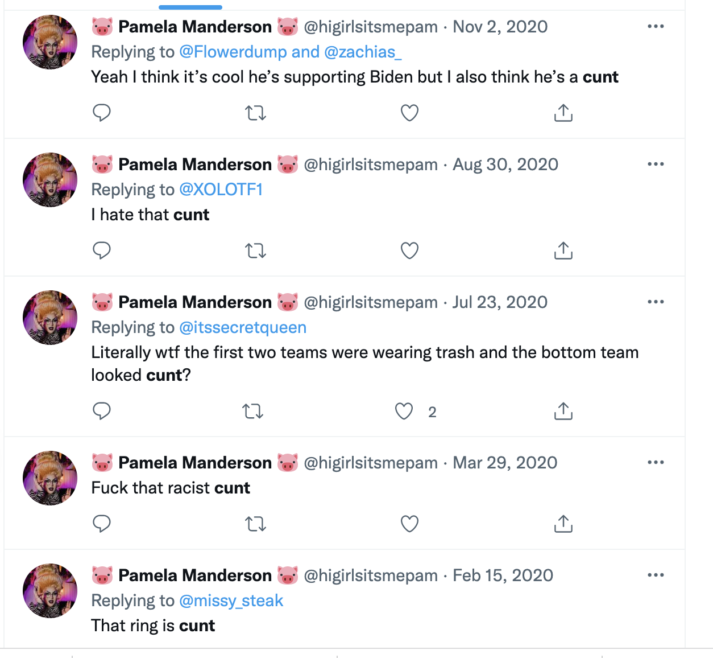Open the @missy_steak mention link

click(x=231, y=601)
